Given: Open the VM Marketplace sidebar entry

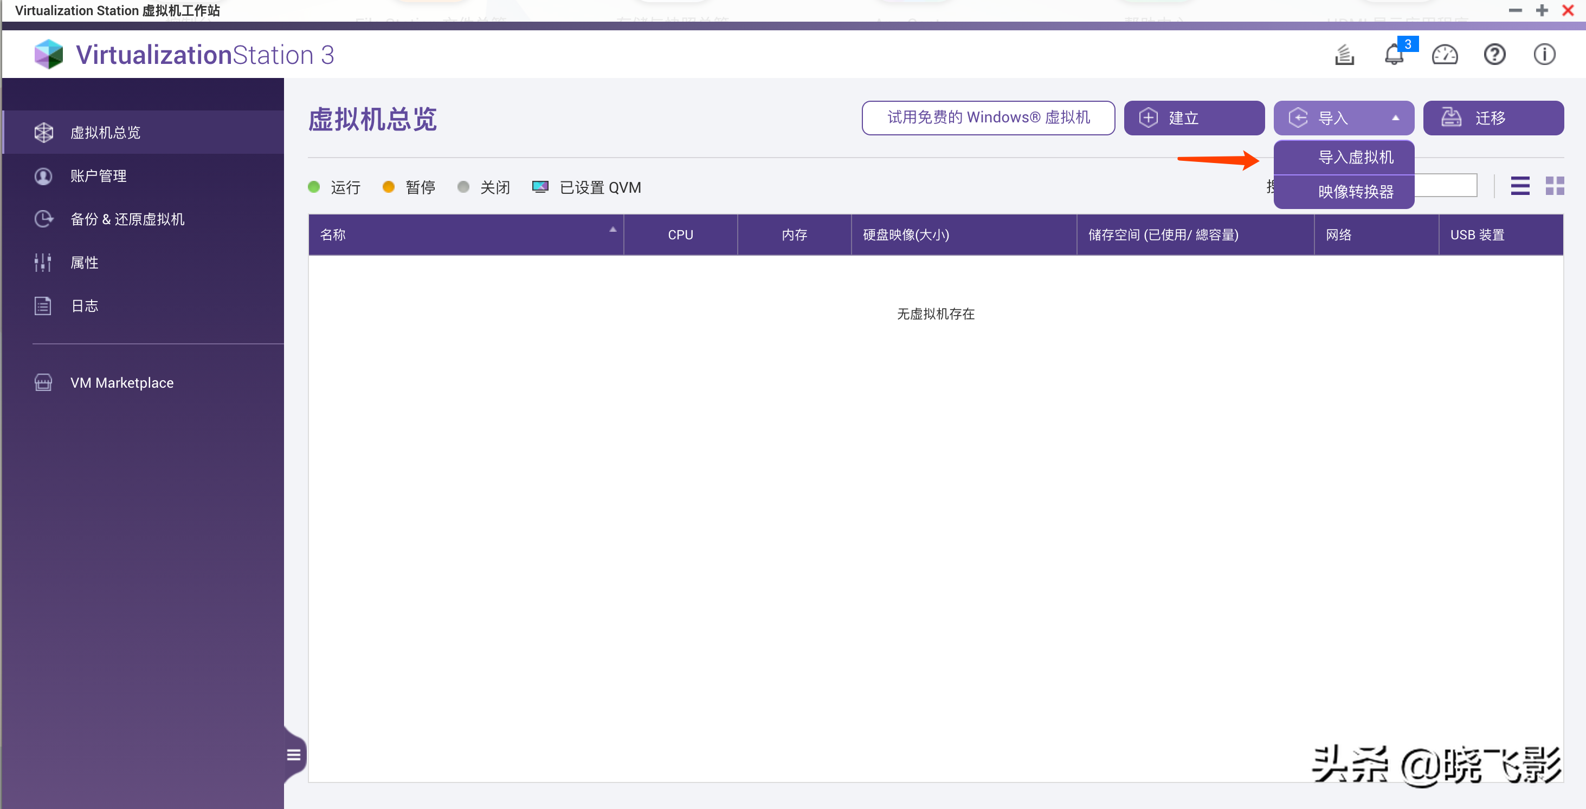Looking at the screenshot, I should pyautogui.click(x=121, y=382).
